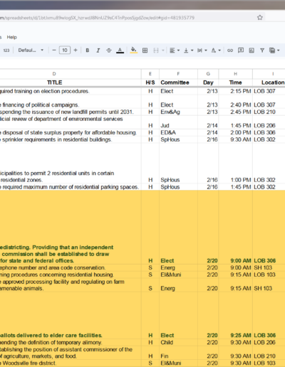Select the 'ED&A' committee cell
The width and height of the screenshot is (285, 367).
[x=178, y=132]
